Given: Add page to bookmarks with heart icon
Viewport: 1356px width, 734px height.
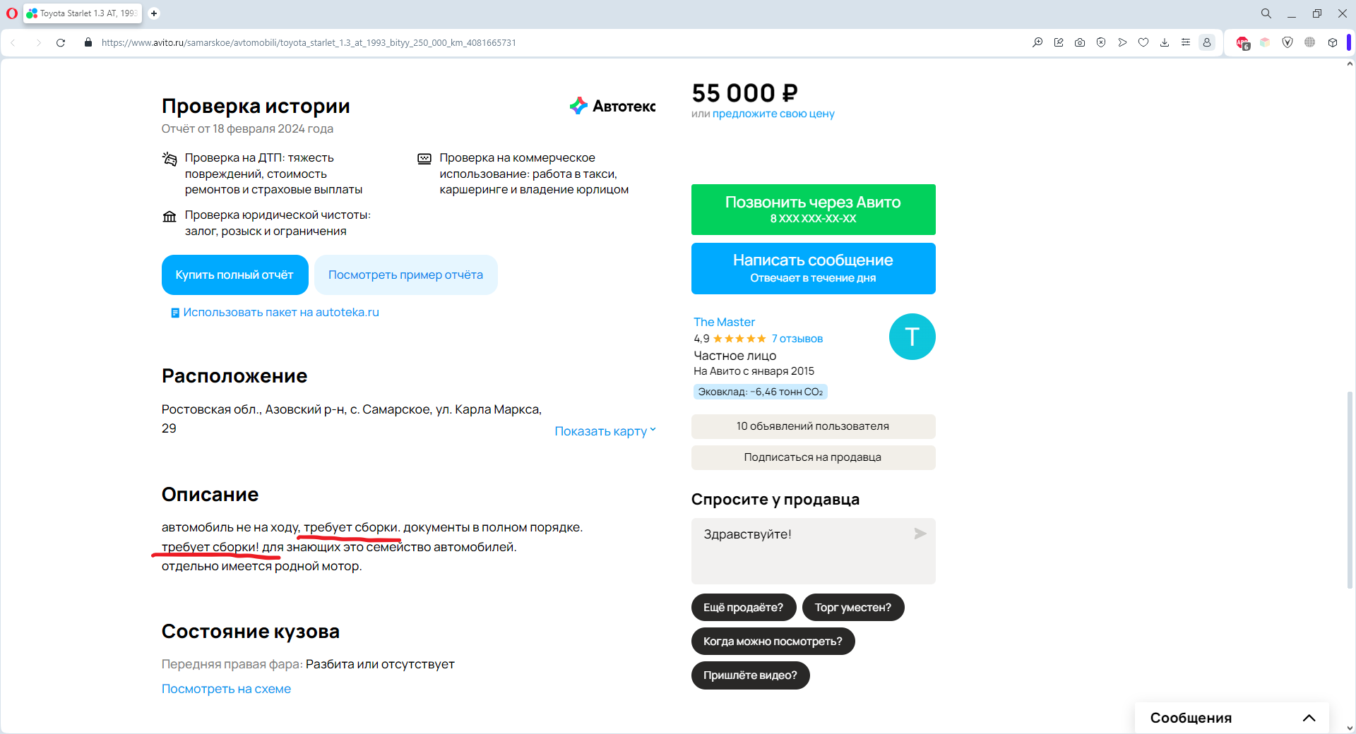Looking at the screenshot, I should tap(1143, 43).
